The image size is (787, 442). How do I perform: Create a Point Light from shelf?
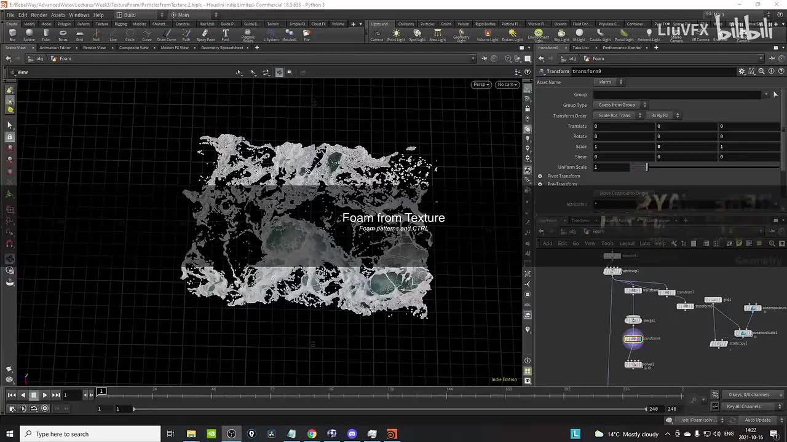396,34
